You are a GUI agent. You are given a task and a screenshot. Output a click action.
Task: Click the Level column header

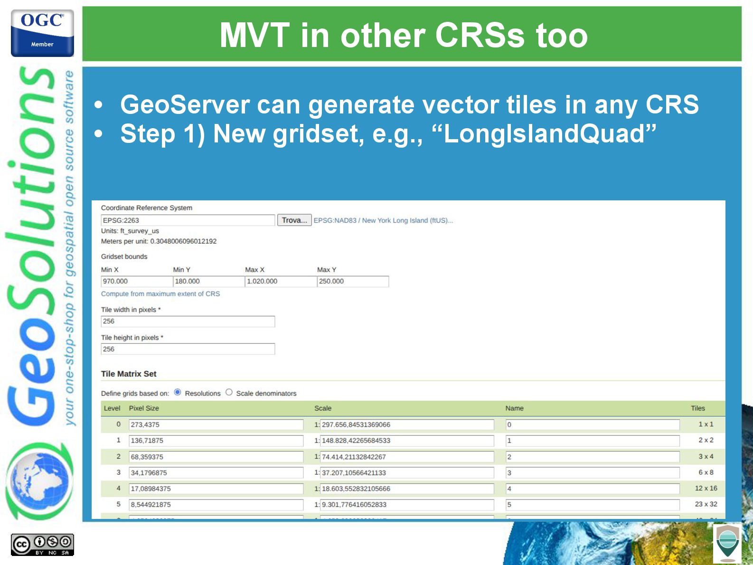112,408
